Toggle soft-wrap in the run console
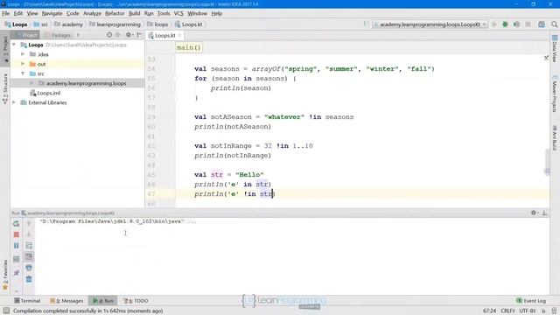The width and height of the screenshot is (560, 315). (x=29, y=246)
